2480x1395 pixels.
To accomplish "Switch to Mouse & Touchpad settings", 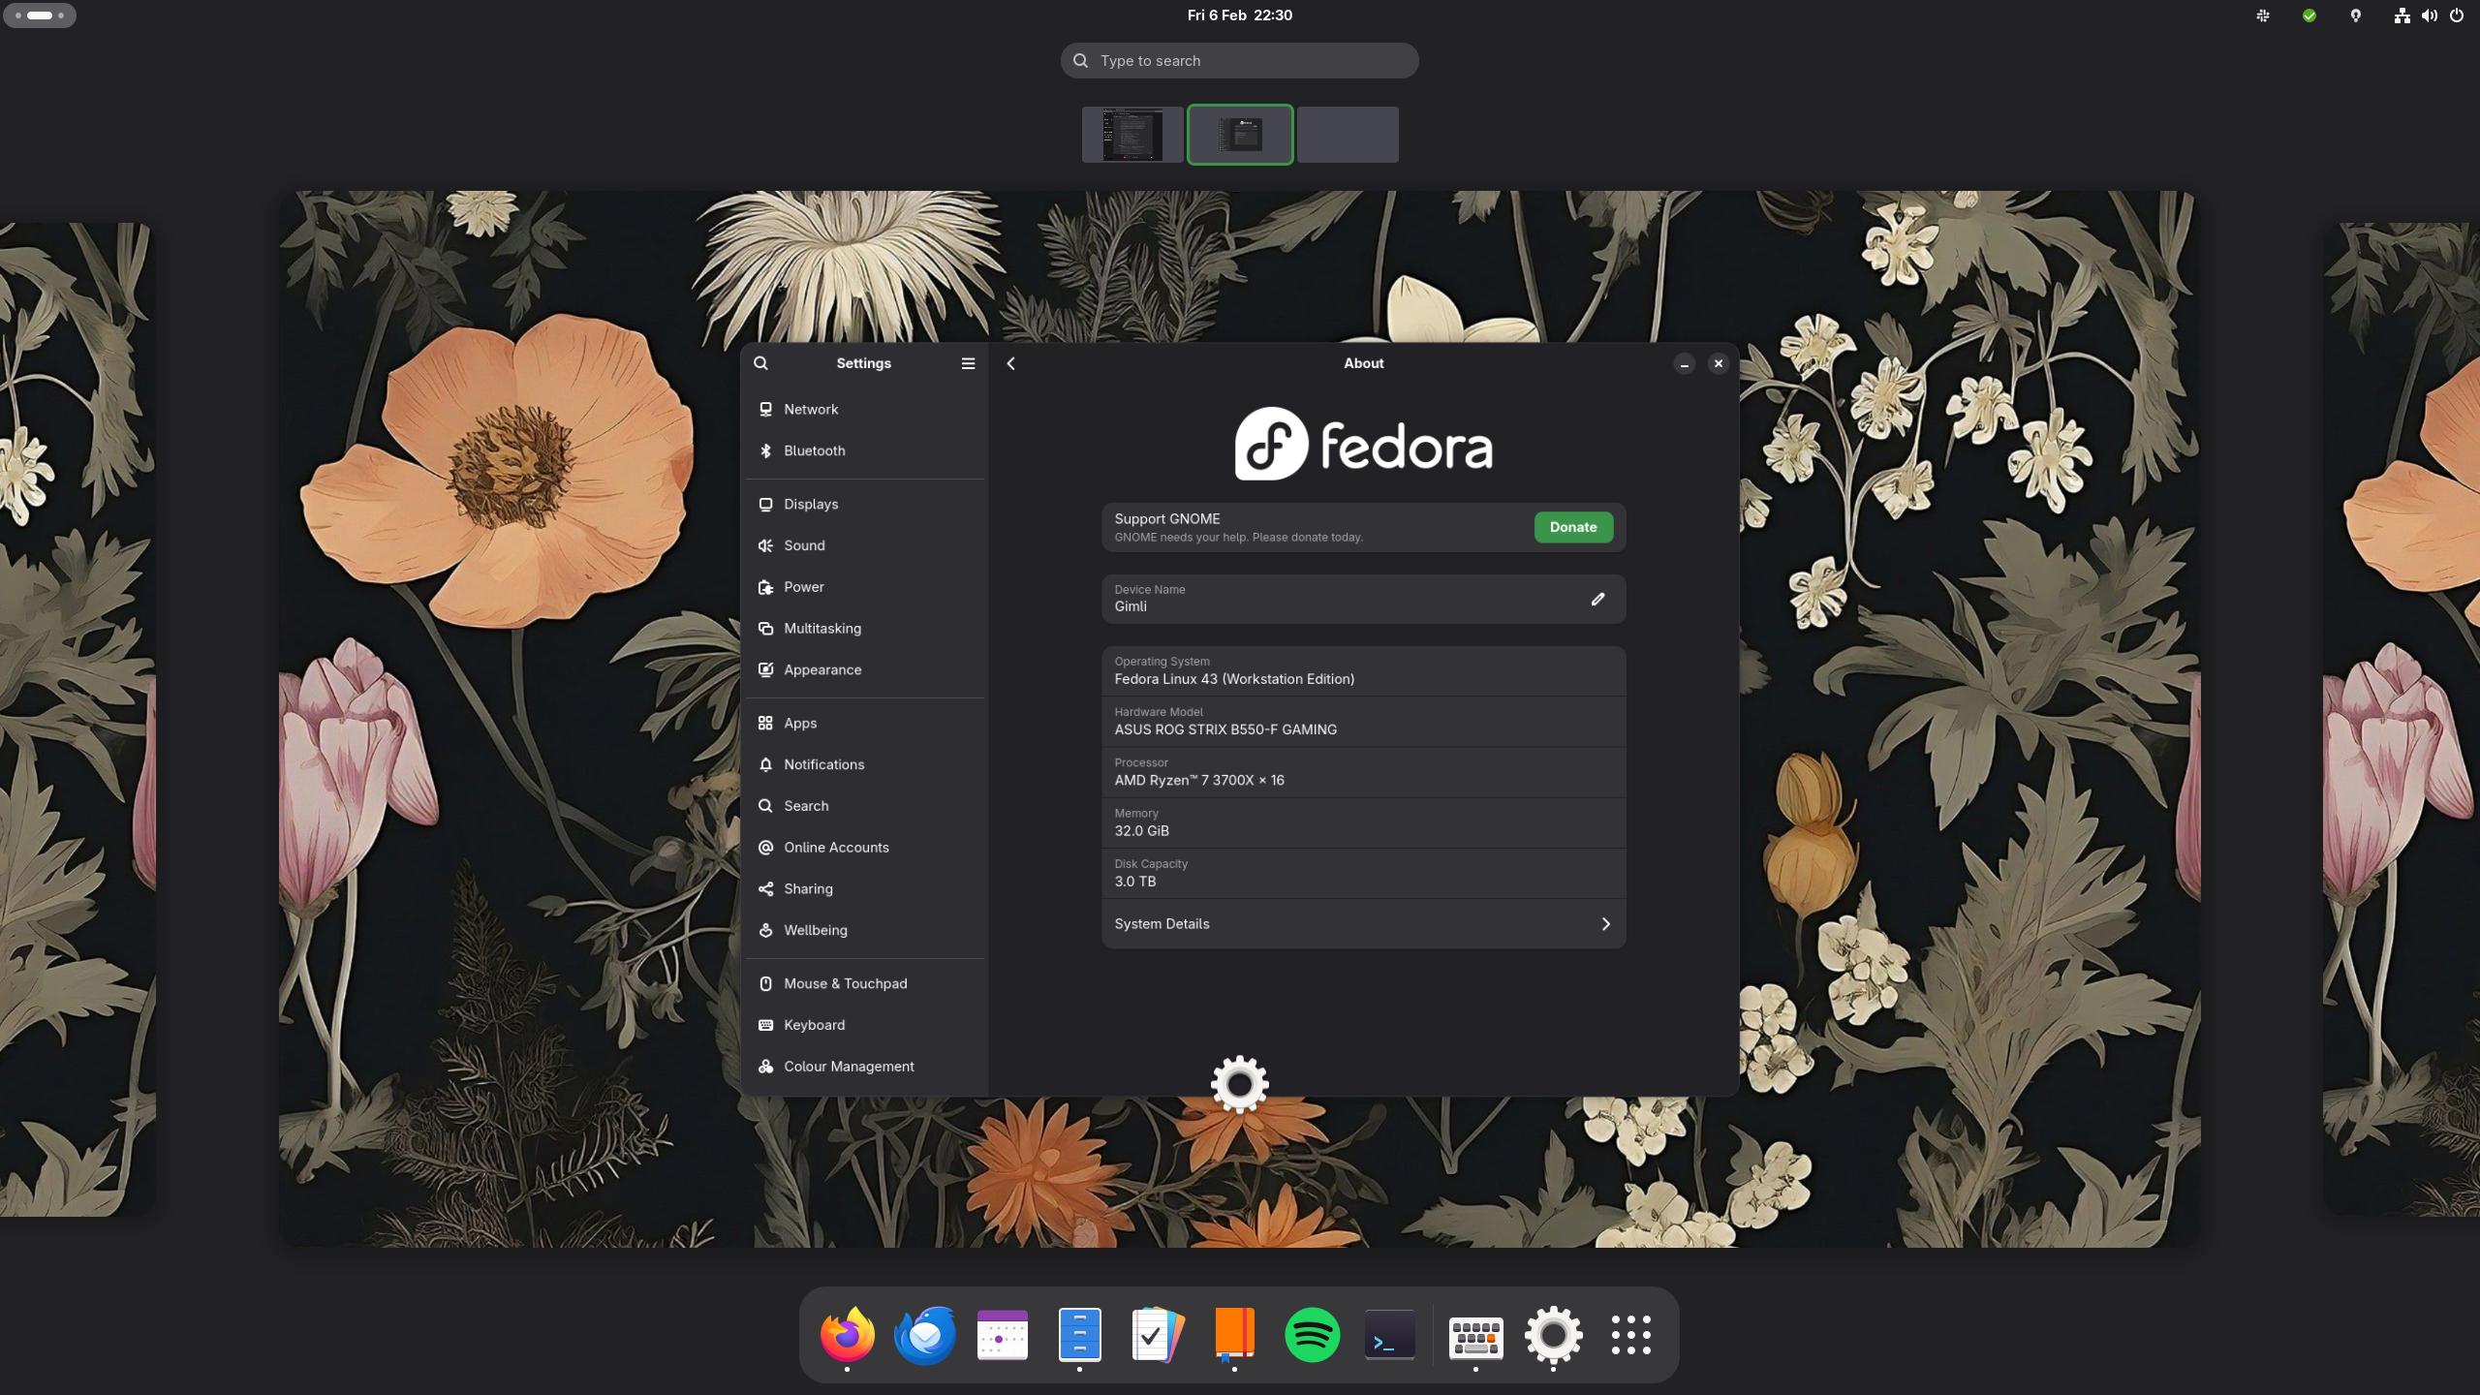I will [x=844, y=982].
